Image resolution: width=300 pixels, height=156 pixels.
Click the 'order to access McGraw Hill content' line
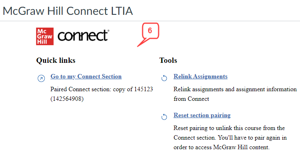[221, 147]
